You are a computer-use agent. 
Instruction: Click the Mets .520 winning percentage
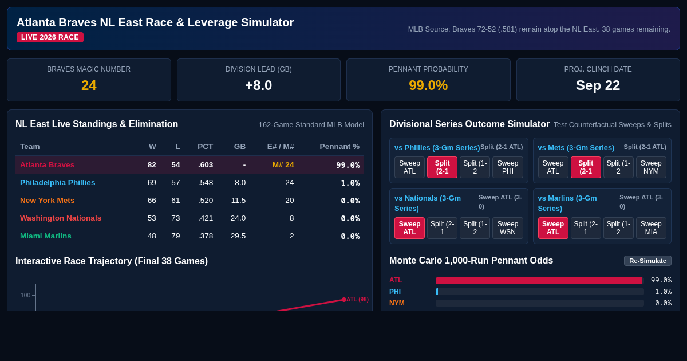(204, 200)
